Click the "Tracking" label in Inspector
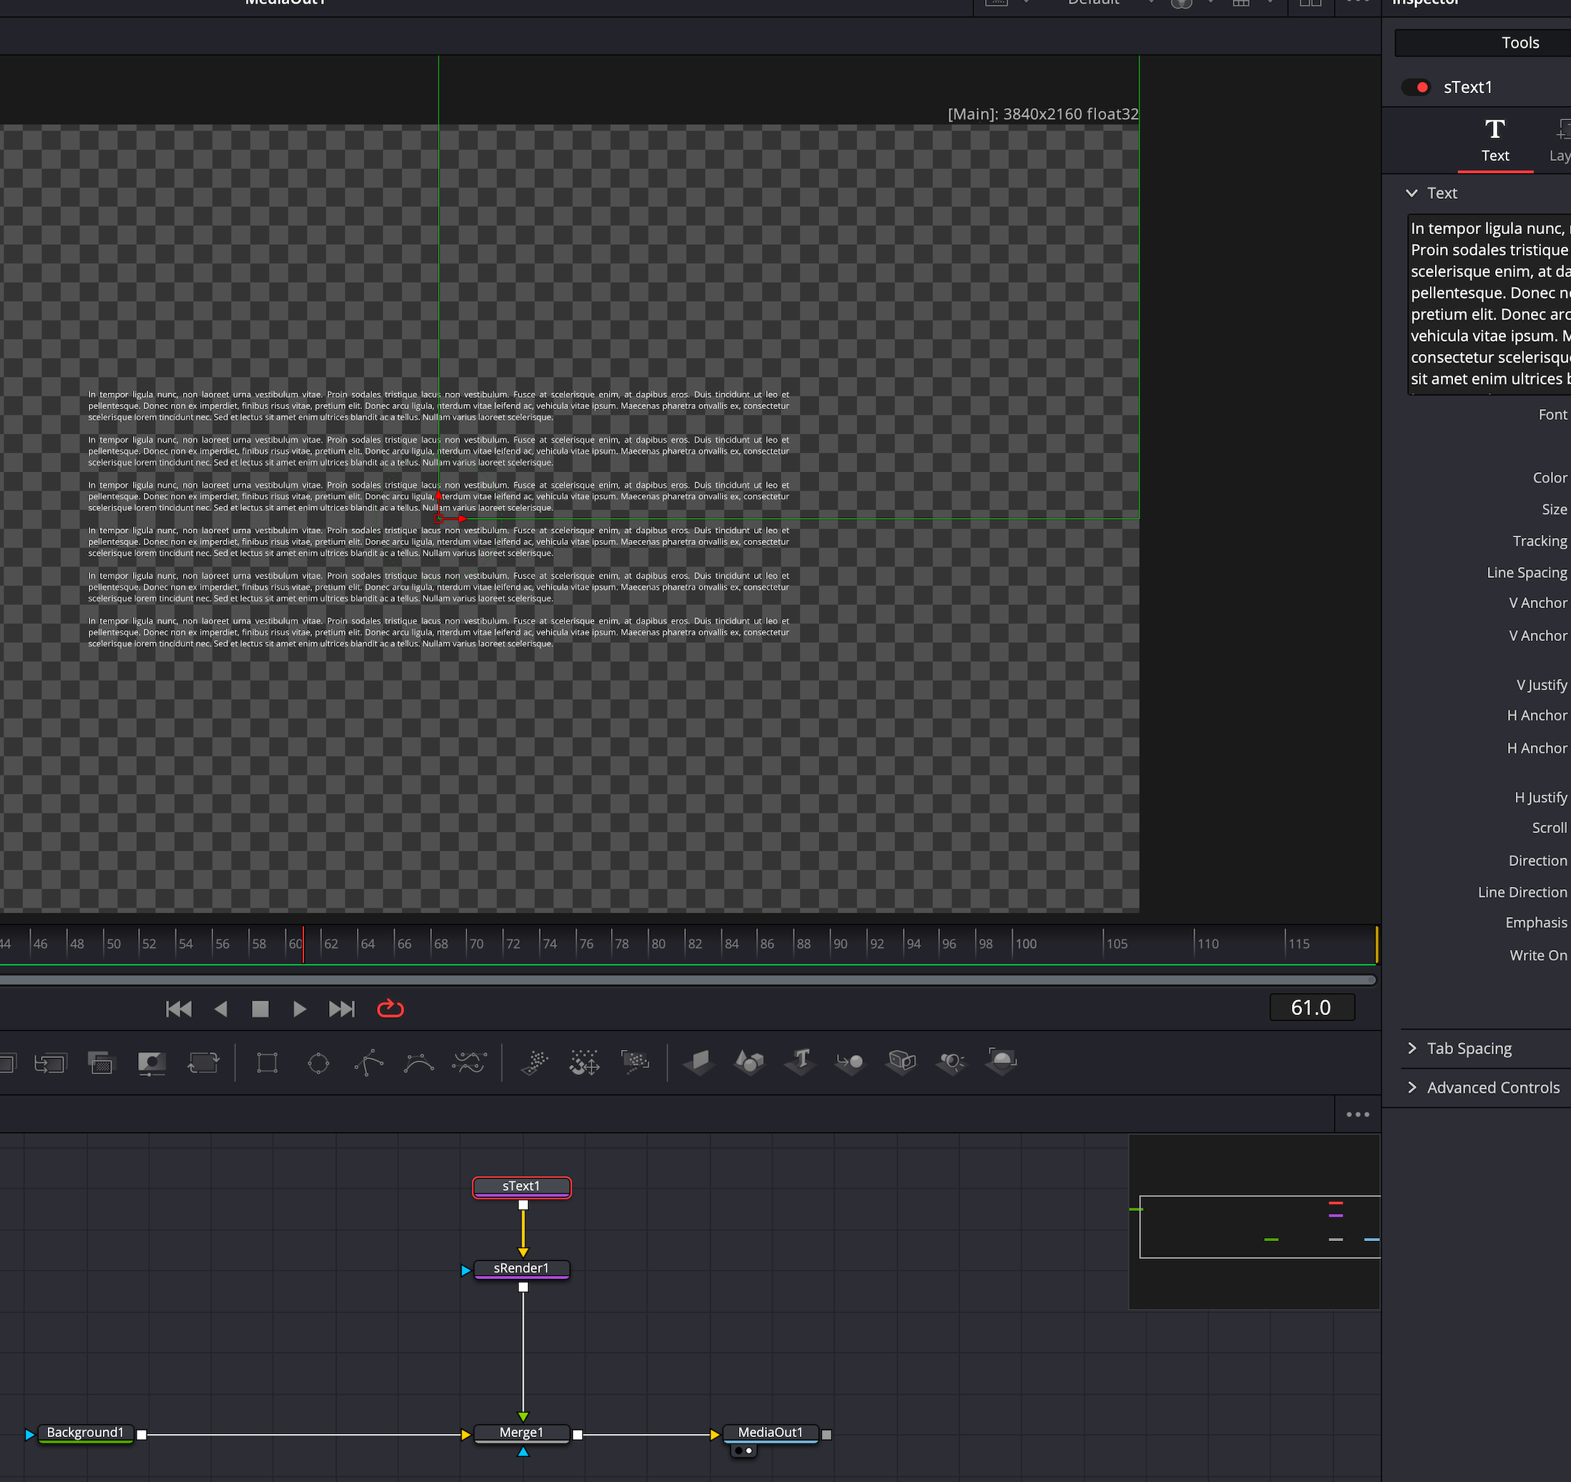The height and width of the screenshot is (1482, 1571). pyautogui.click(x=1540, y=541)
